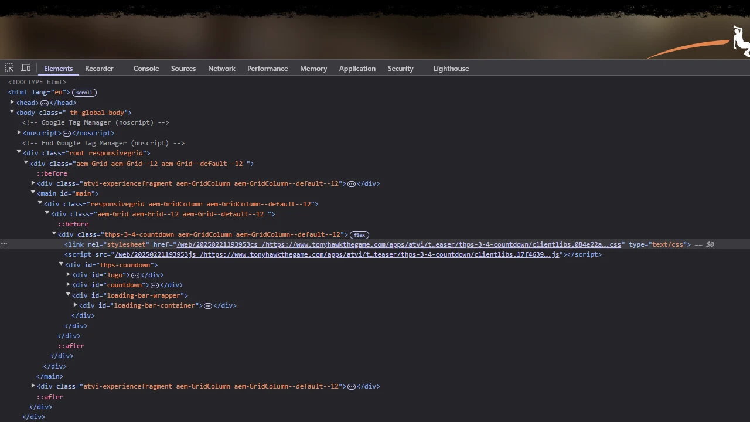Expand the noscript element

tap(19, 132)
